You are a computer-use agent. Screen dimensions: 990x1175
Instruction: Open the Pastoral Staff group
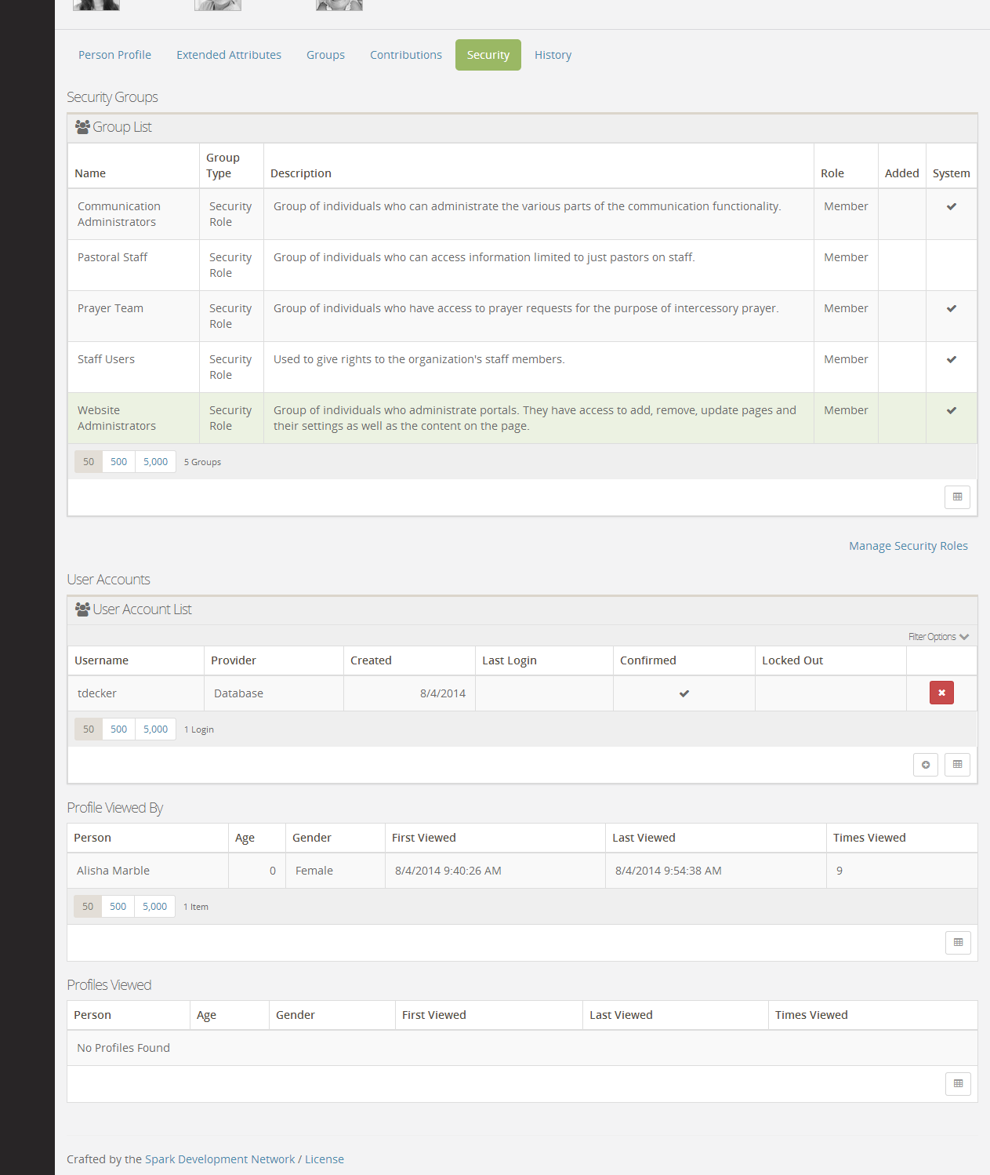(522, 265)
